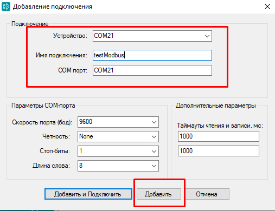Click the Имя подключения text field
275x211 pixels.
(x=152, y=55)
